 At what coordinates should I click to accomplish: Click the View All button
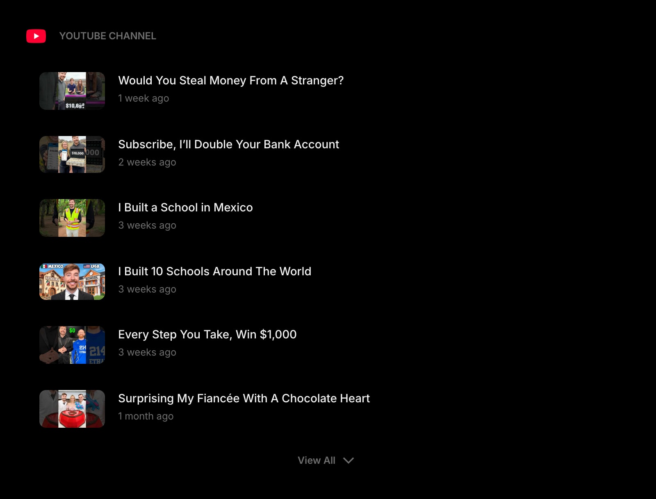point(317,460)
